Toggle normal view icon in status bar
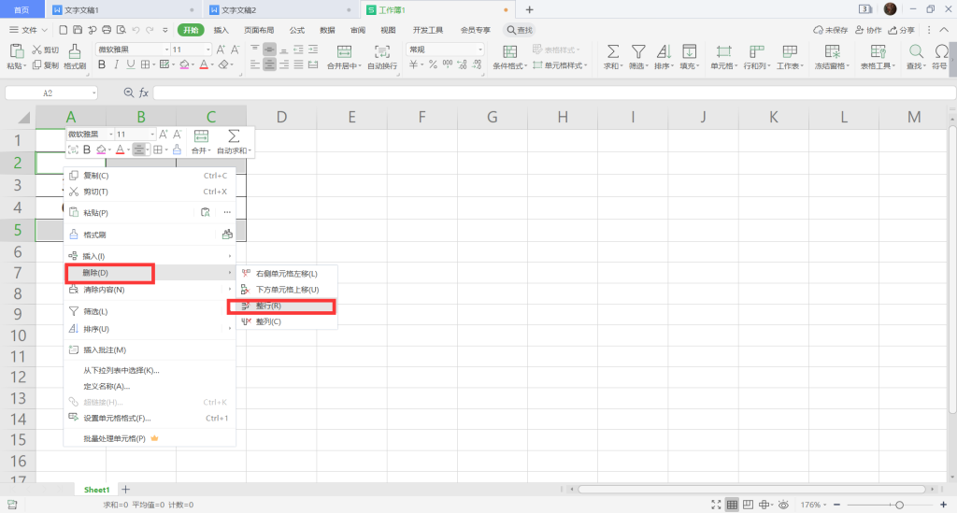 (x=732, y=506)
